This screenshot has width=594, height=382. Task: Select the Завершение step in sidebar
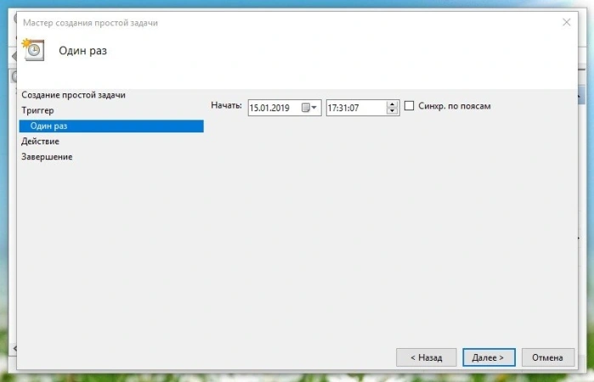pos(47,157)
